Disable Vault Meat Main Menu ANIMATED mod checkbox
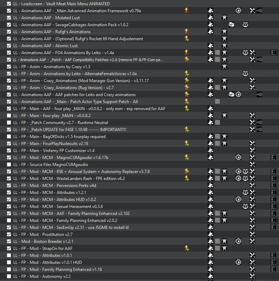279x281 pixels. (9, 4)
